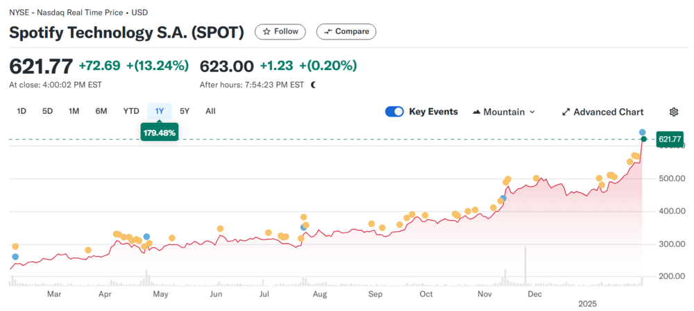694x311 pixels.
Task: Select the YTD range tab
Action: click(131, 111)
